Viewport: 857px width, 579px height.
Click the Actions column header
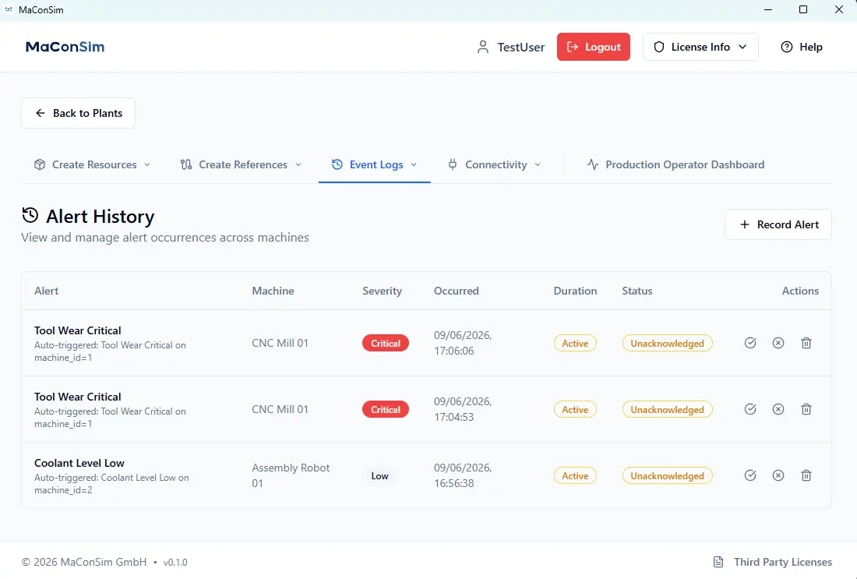(800, 291)
